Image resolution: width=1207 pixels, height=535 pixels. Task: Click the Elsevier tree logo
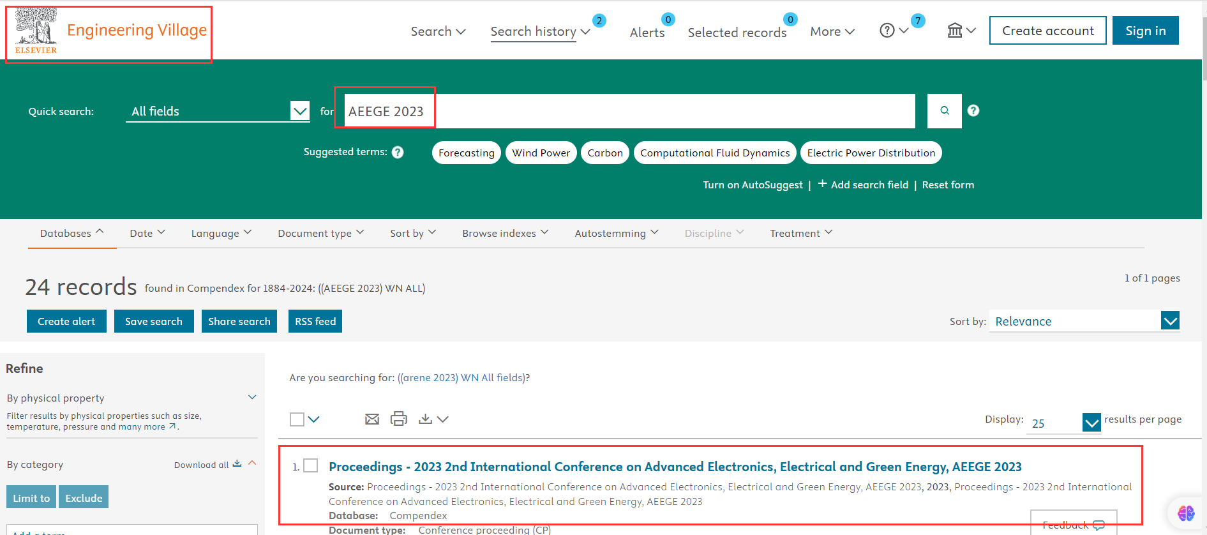point(36,31)
